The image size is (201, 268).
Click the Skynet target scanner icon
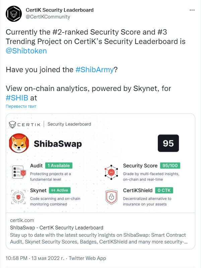click(x=18, y=197)
